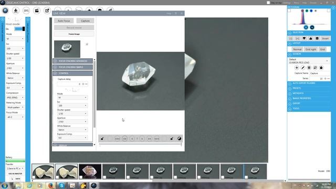Screen dimensions: 336x189
Task: Collapse the Control section in Live View
Action: click(72, 73)
